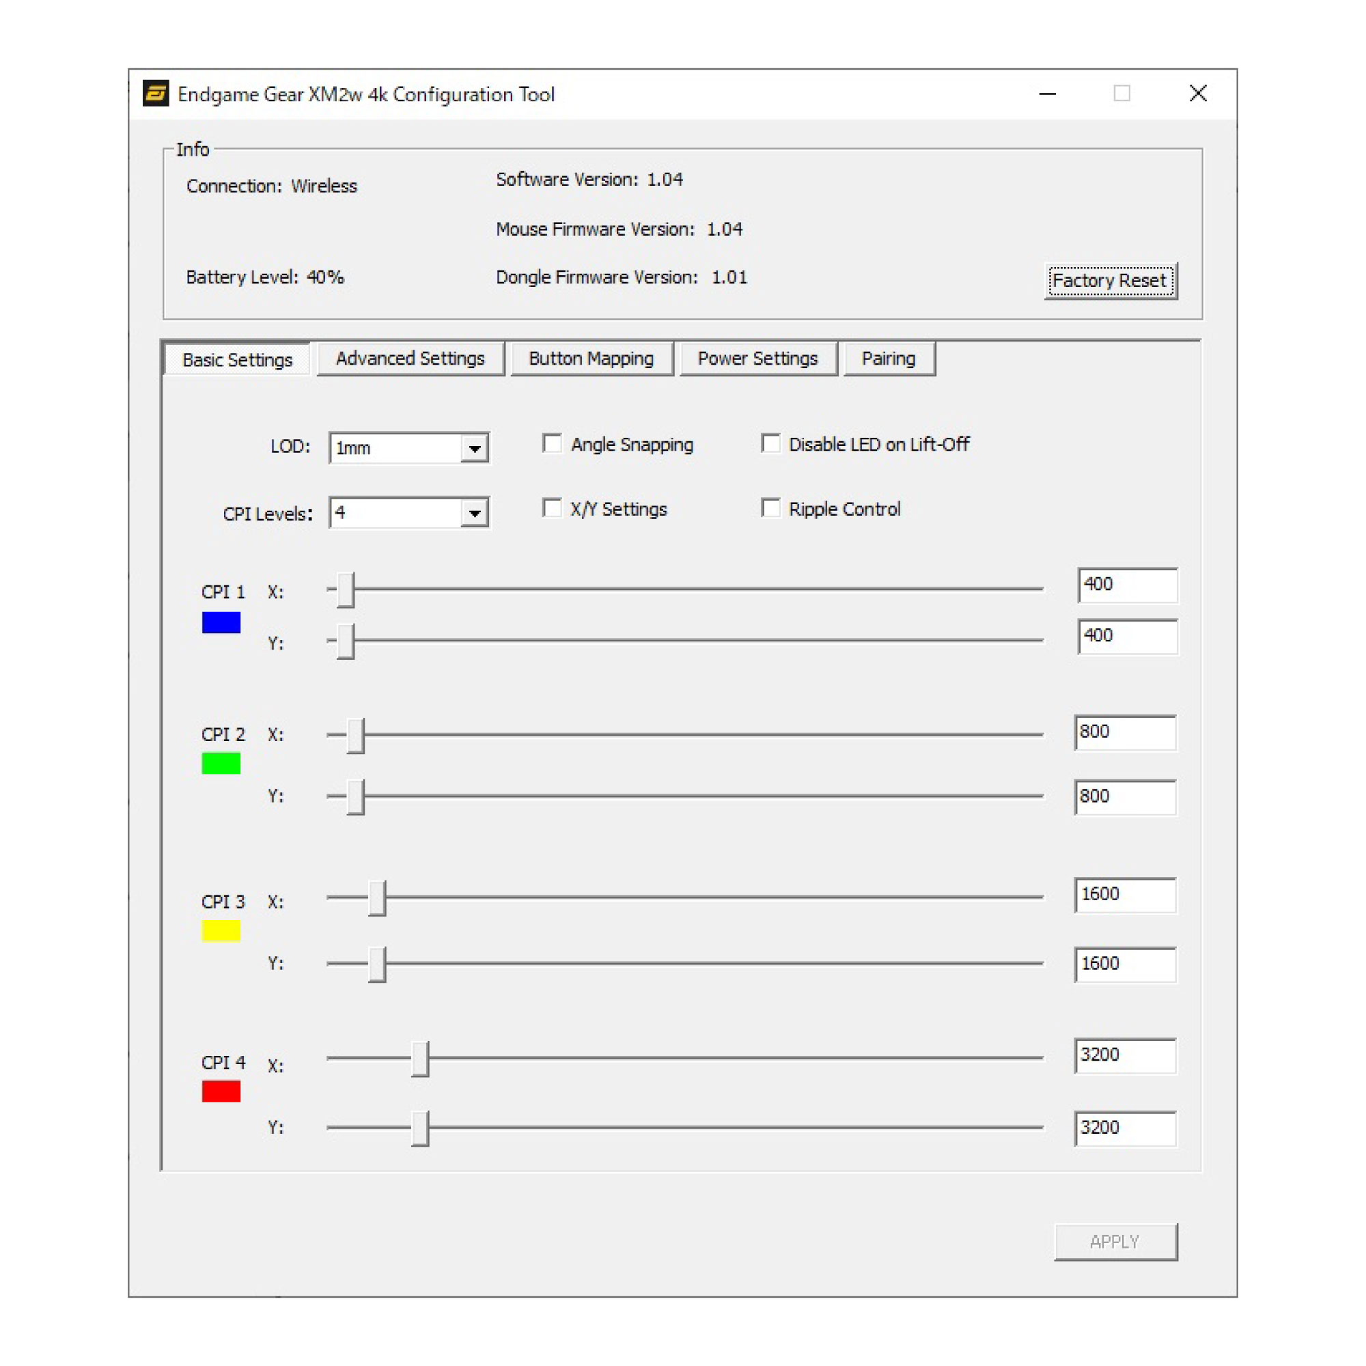This screenshot has height=1366, width=1366.
Task: Enable Ripple Control checkbox
Action: coord(770,508)
